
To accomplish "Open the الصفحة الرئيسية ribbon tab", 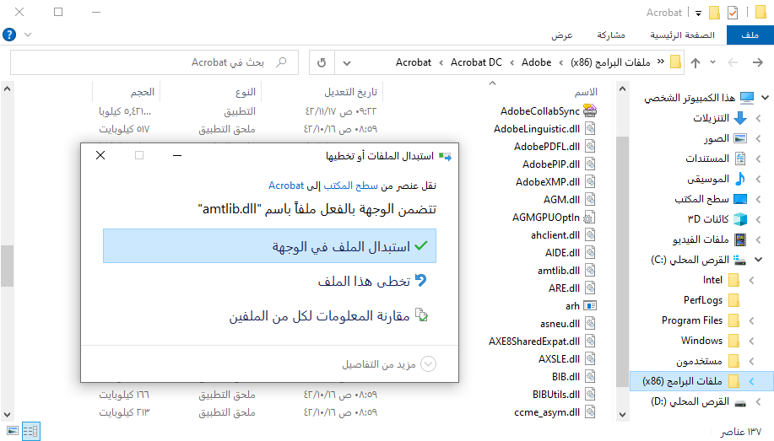I will click(x=682, y=35).
